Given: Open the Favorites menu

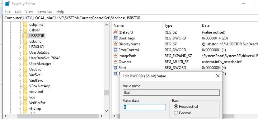Looking at the screenshot, I should [x=45, y=11].
